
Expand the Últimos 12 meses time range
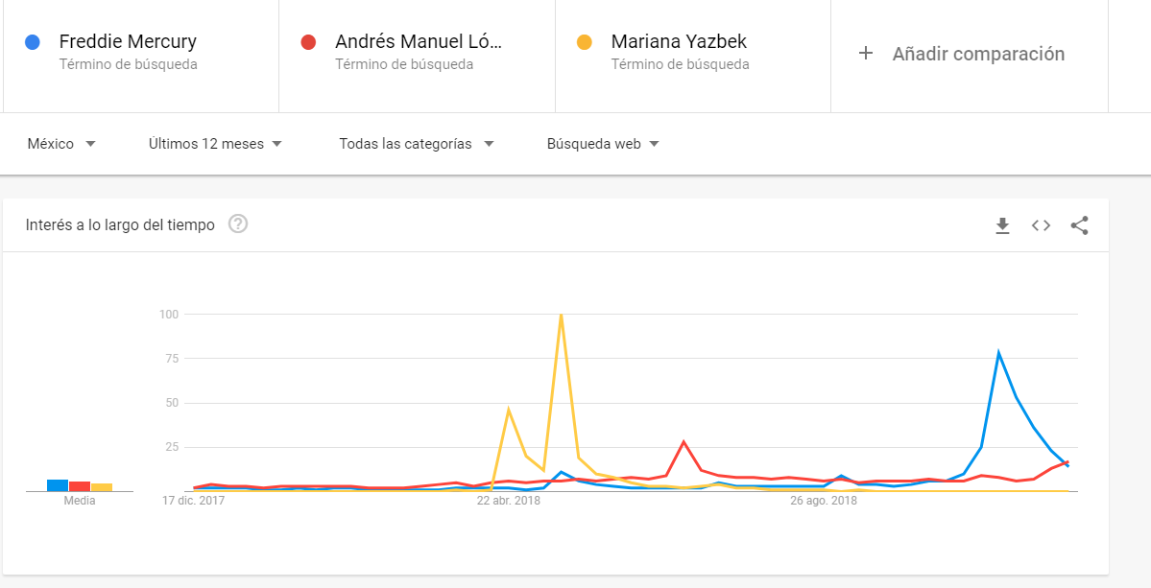coord(215,144)
